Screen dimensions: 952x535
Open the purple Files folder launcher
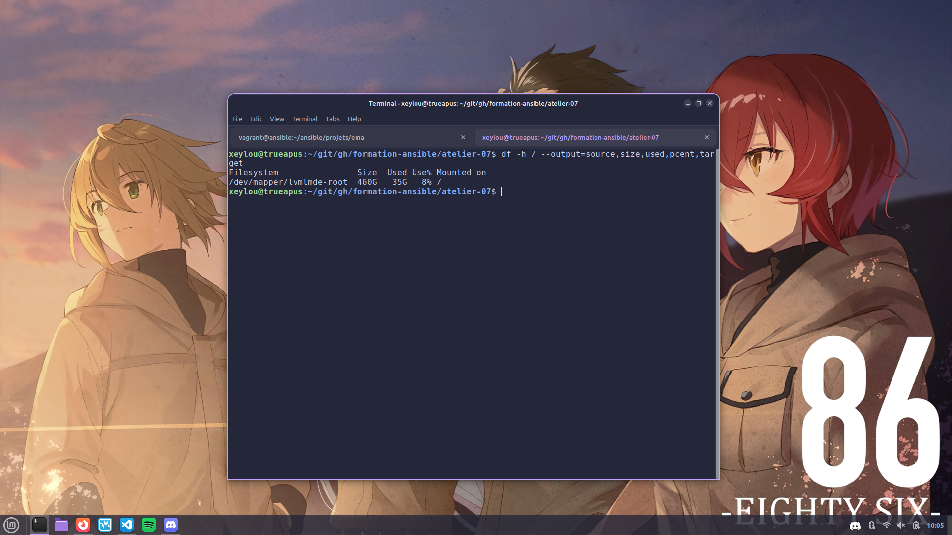[x=61, y=525]
